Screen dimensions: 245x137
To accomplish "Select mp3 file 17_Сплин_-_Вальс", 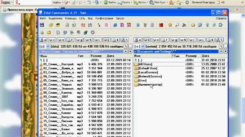I will (x=85, y=129).
